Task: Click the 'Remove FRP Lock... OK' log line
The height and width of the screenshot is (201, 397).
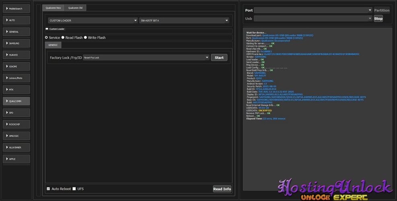Action: pyautogui.click(x=258, y=113)
